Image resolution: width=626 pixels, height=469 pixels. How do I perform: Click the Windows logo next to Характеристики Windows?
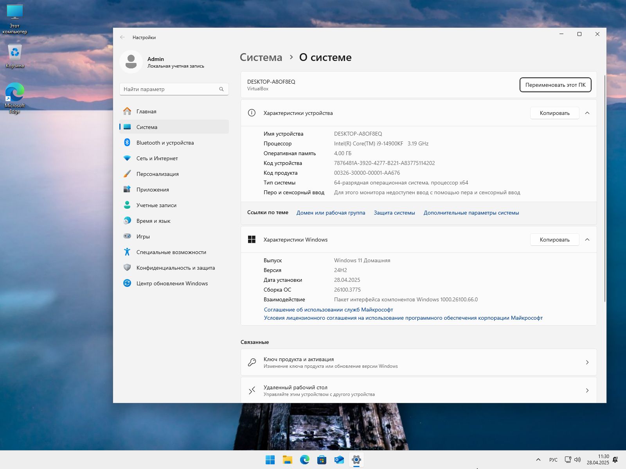pos(252,240)
